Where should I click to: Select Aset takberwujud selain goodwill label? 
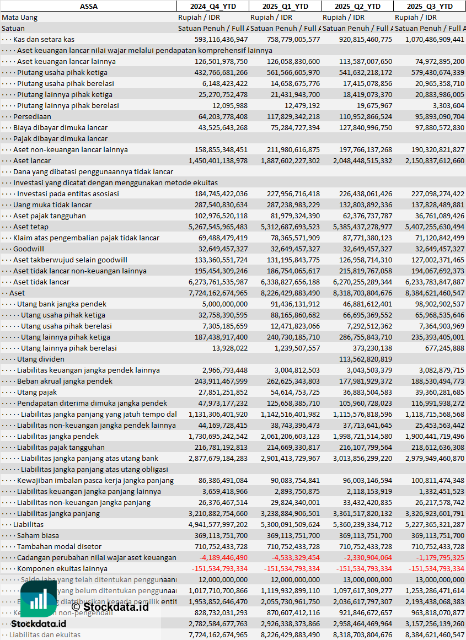70,260
